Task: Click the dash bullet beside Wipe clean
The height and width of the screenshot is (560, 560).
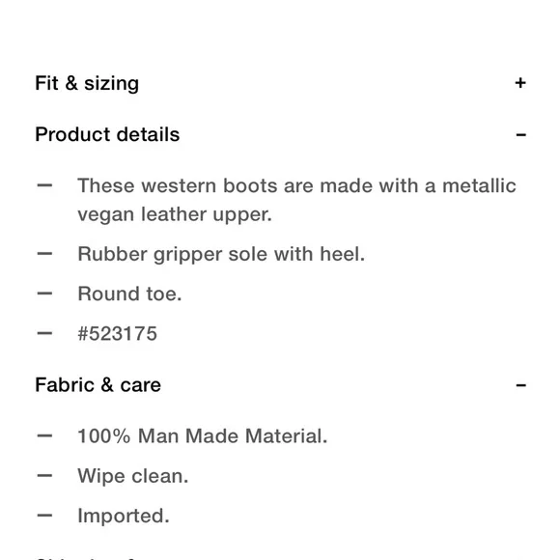Action: coord(44,476)
